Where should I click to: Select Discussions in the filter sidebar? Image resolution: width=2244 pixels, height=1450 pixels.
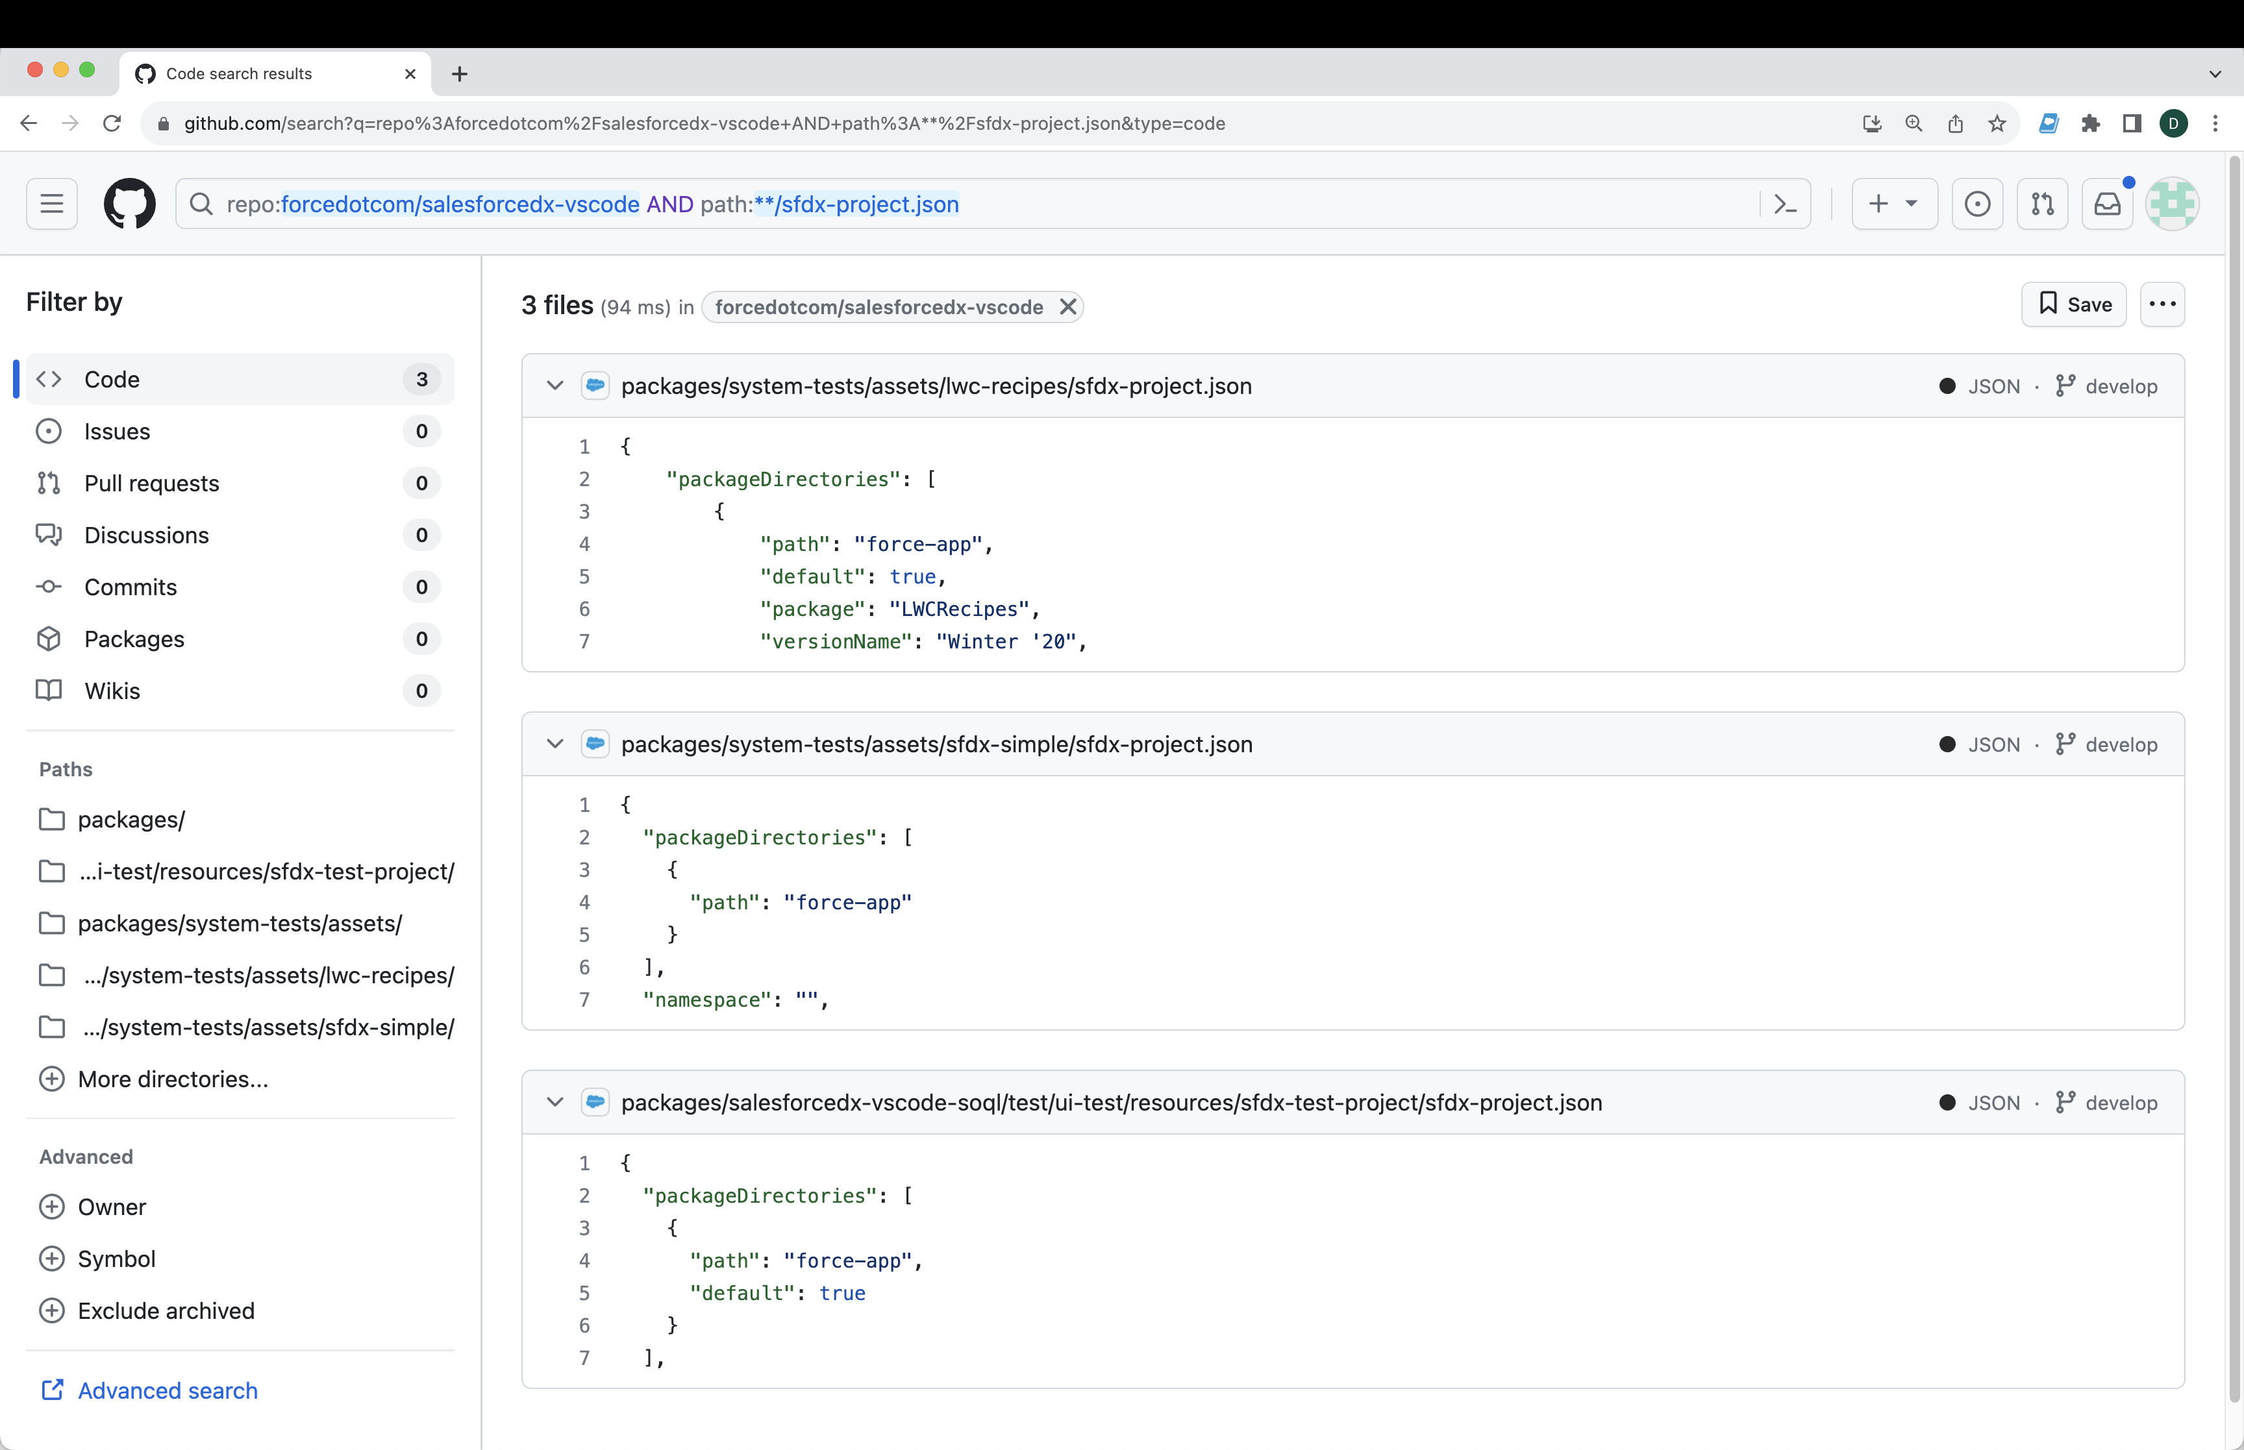coord(146,535)
